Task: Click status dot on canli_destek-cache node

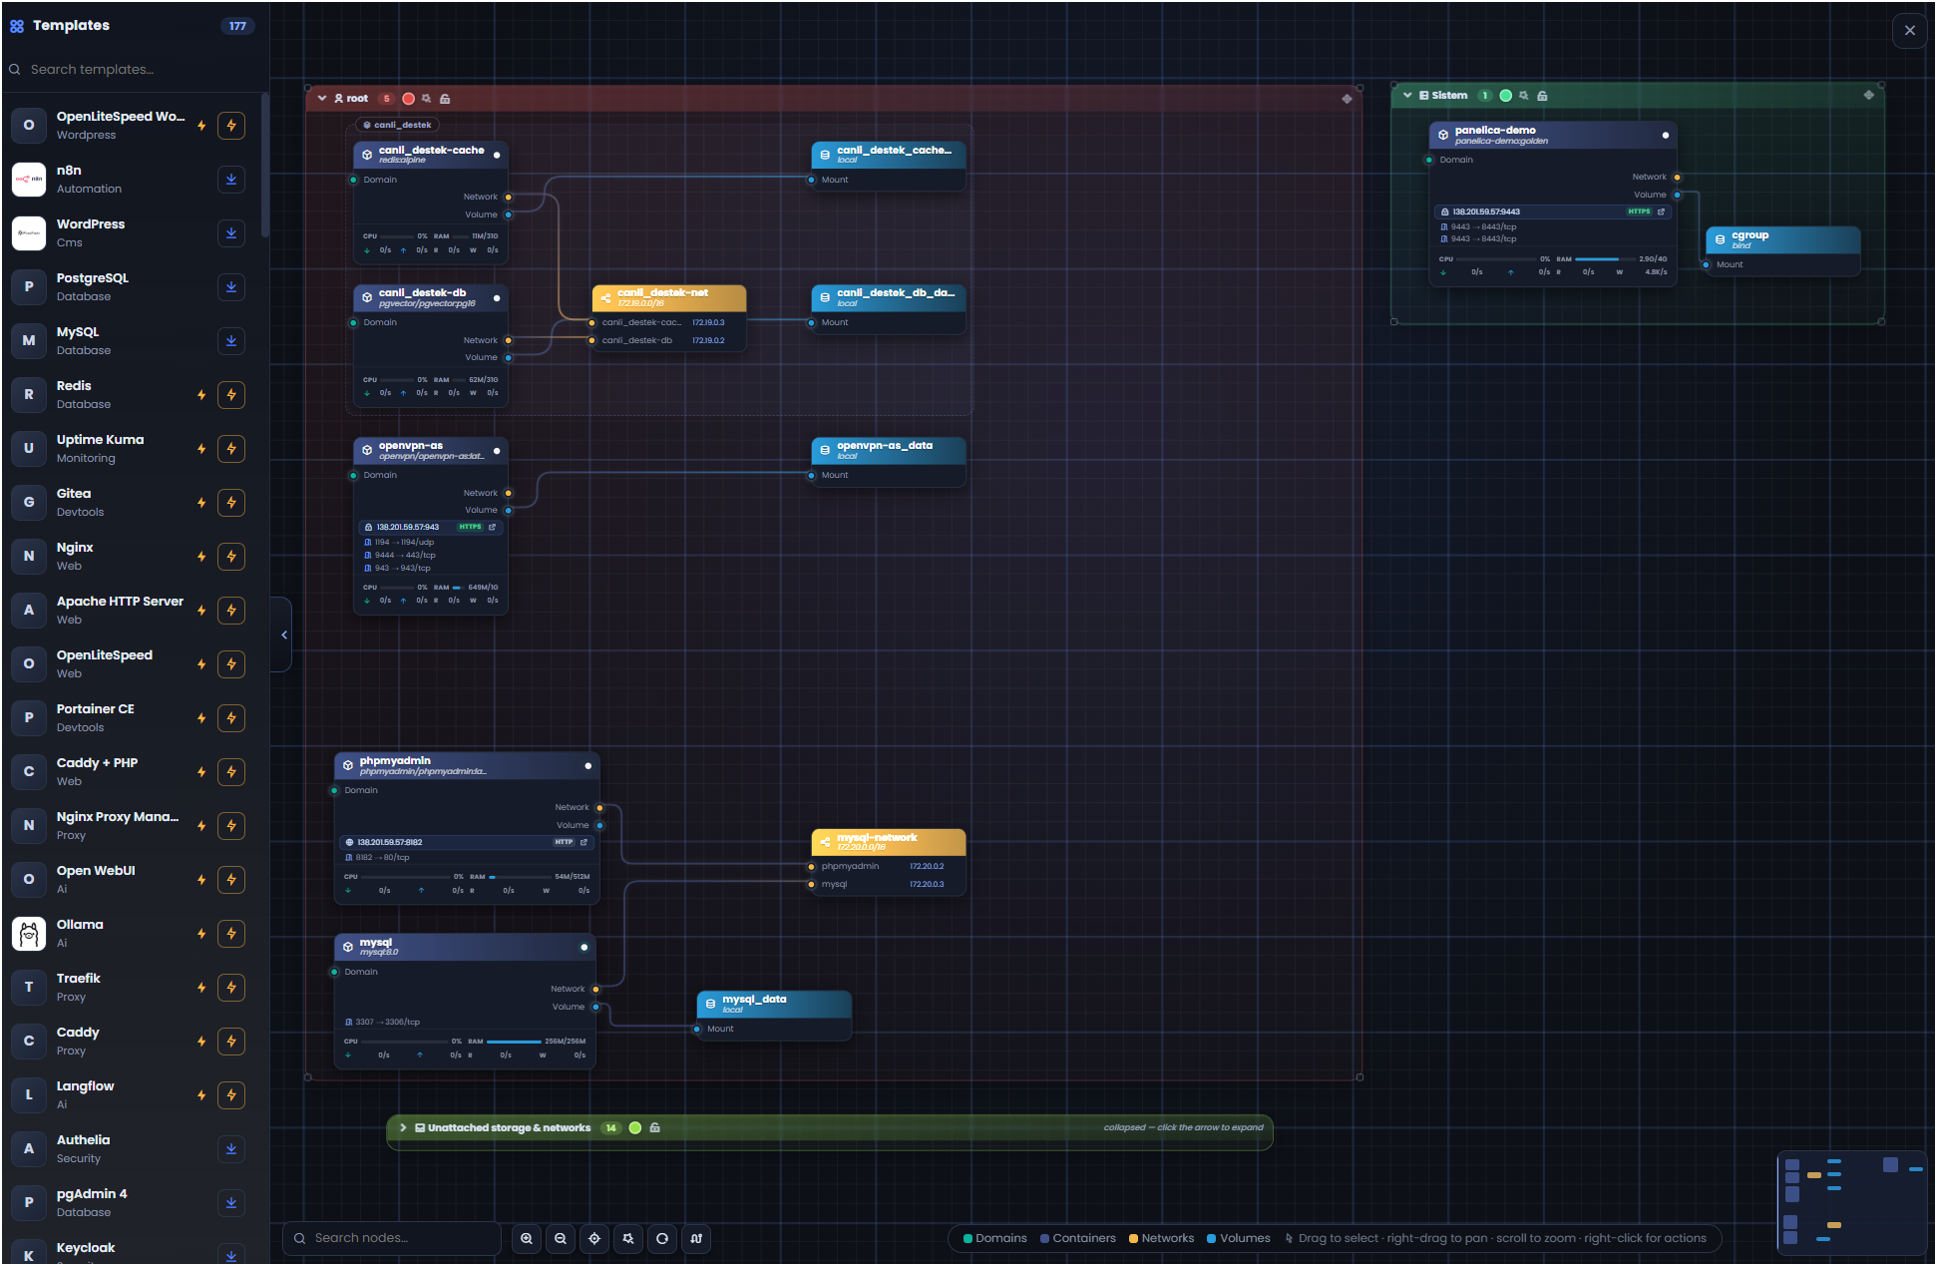Action: [497, 156]
